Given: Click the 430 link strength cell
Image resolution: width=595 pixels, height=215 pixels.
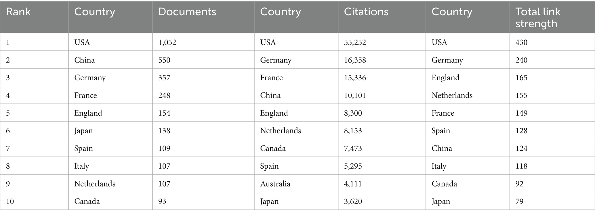Looking at the screenshot, I should tap(521, 42).
